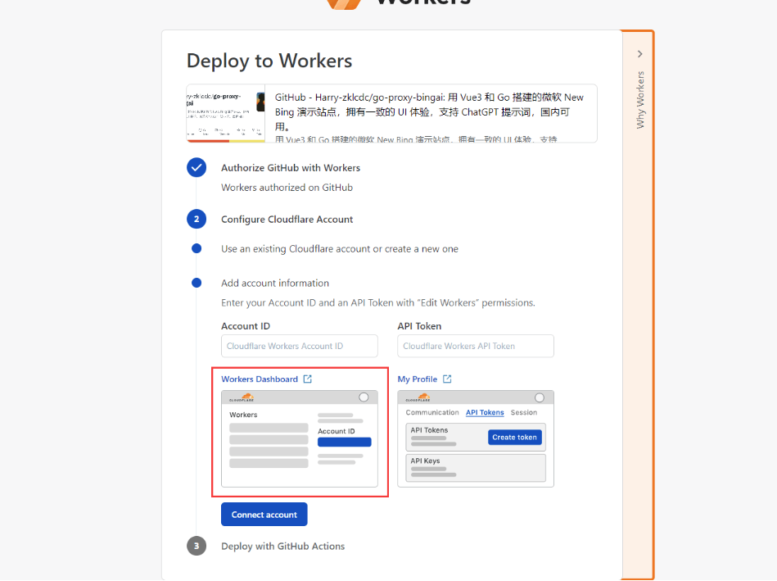Expand the Why Workers side panel chevron
777x581 pixels.
point(639,53)
